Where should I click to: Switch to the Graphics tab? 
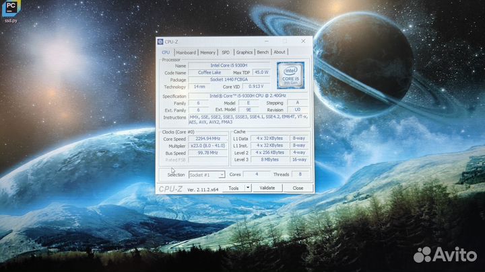(245, 52)
